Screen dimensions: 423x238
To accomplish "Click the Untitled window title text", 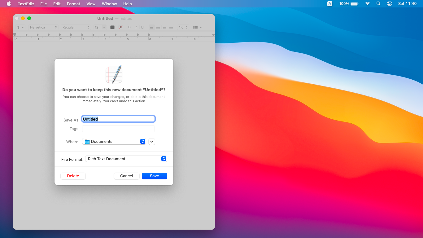I will pyautogui.click(x=105, y=18).
